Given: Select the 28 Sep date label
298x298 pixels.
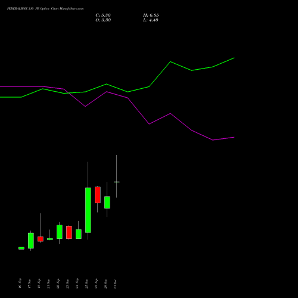Looking at the screenshot, I should 96,283.
